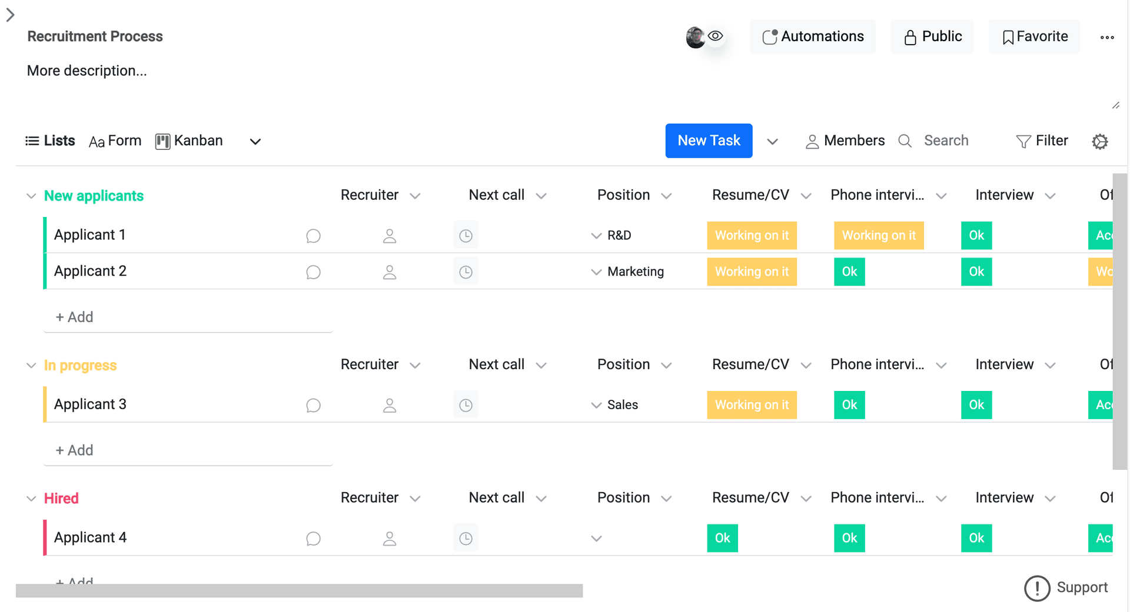Click the user avatar in header
The image size is (1130, 612).
coord(695,37)
